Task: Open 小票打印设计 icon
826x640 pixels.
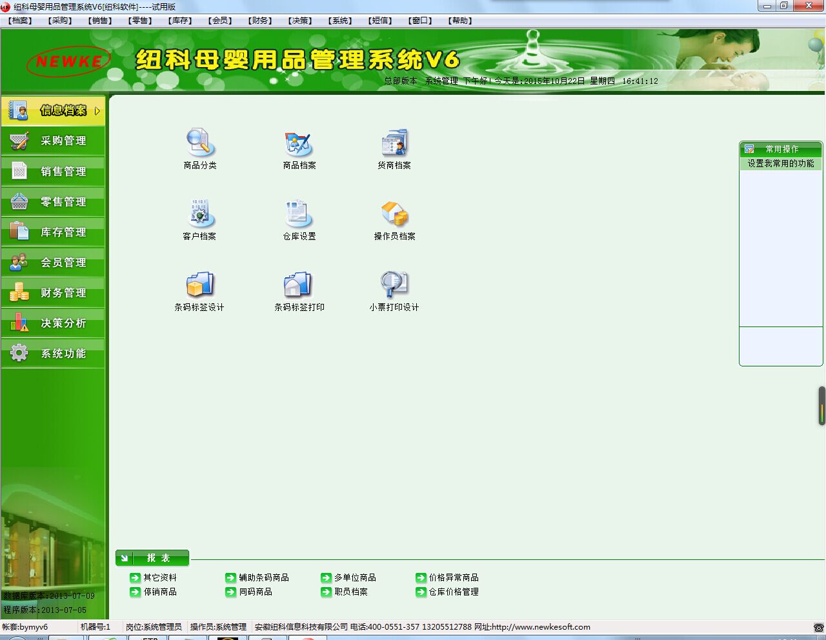Action: click(x=394, y=285)
